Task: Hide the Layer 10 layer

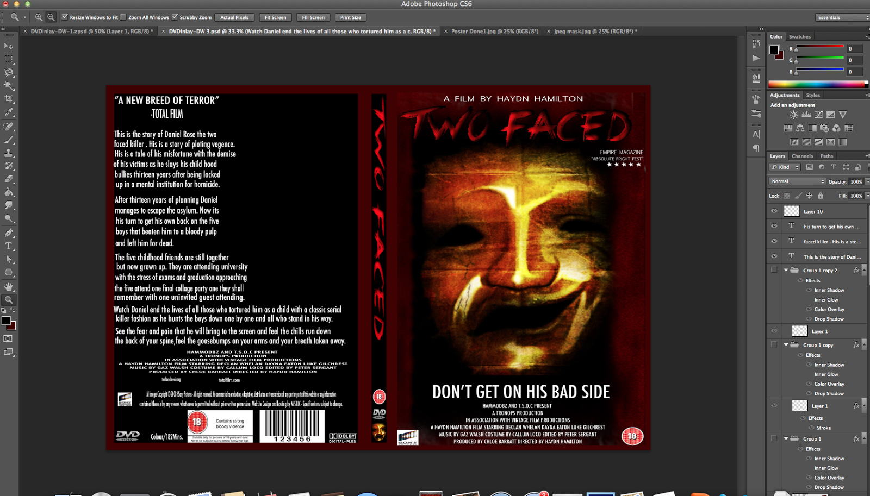Action: click(x=774, y=211)
